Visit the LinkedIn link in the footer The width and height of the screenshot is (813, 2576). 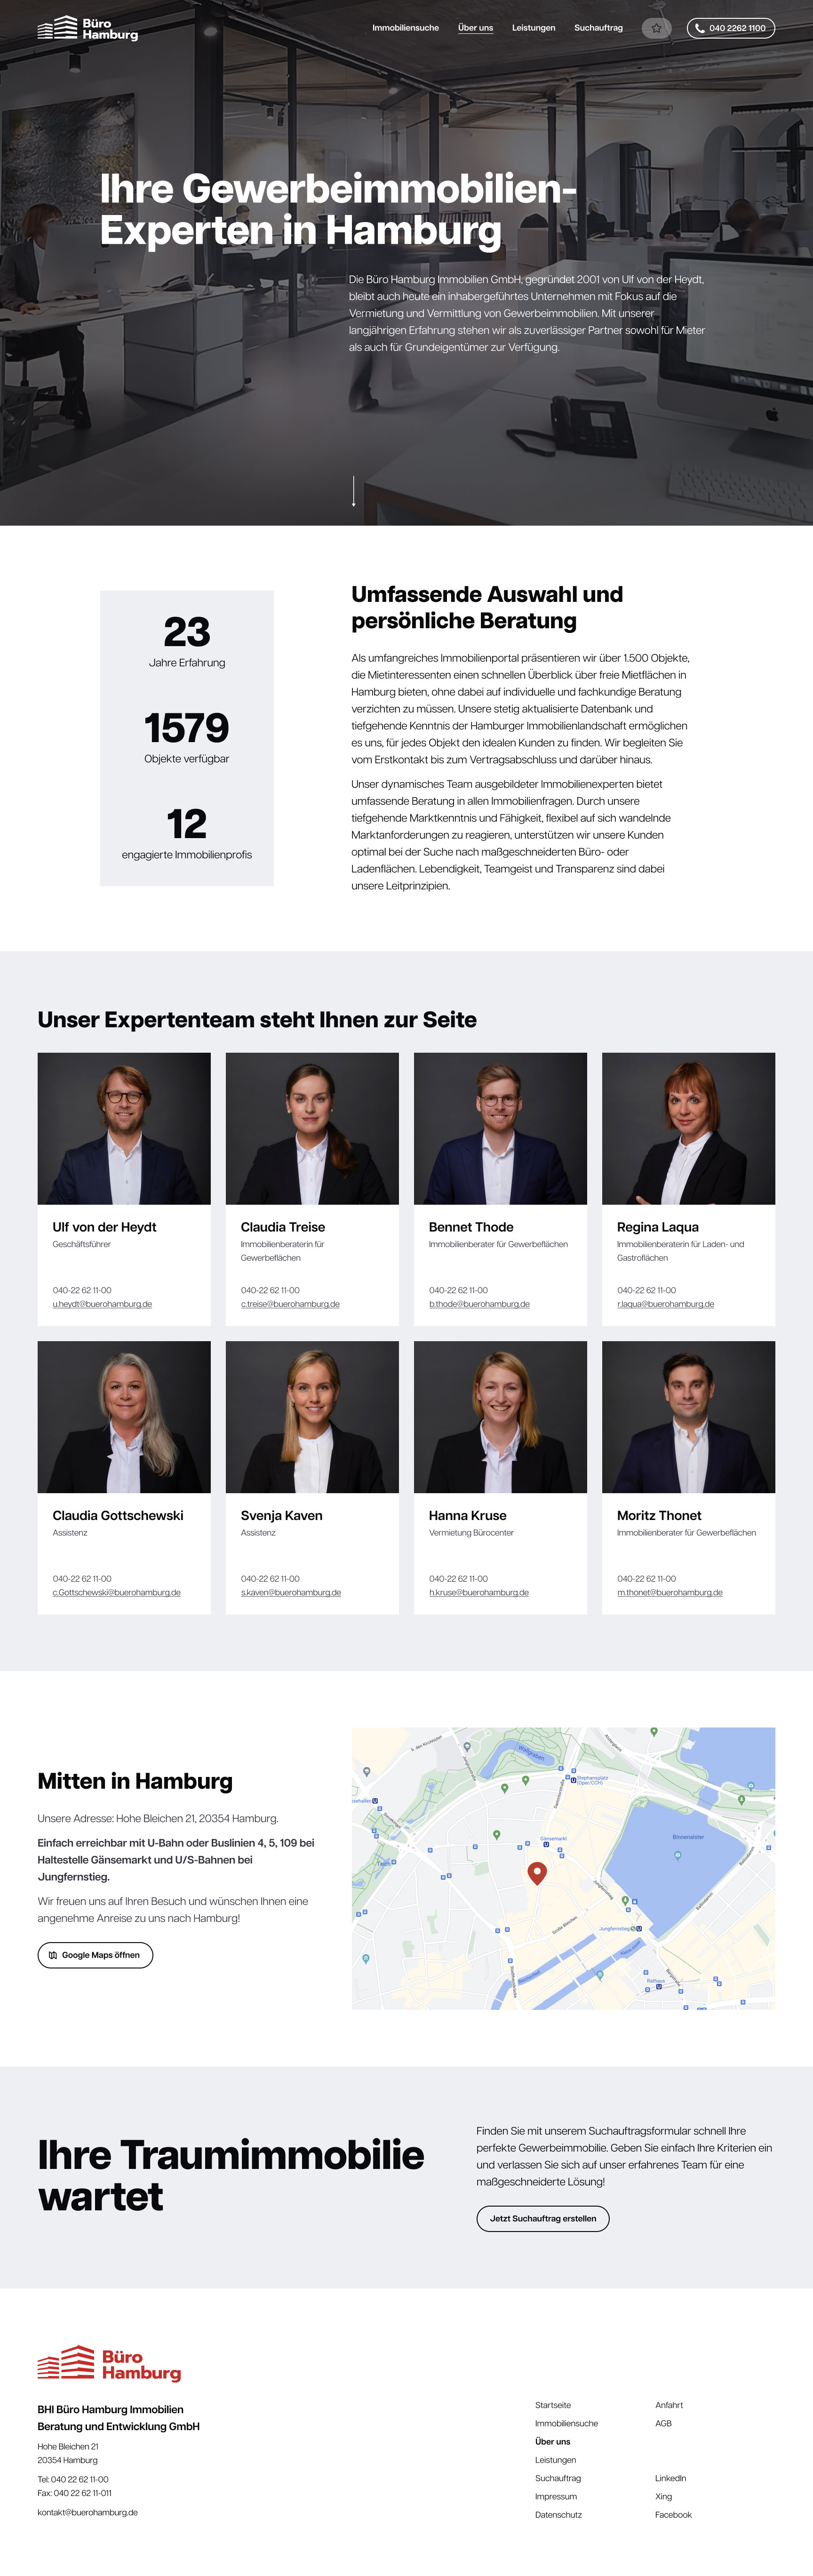[x=670, y=2478]
